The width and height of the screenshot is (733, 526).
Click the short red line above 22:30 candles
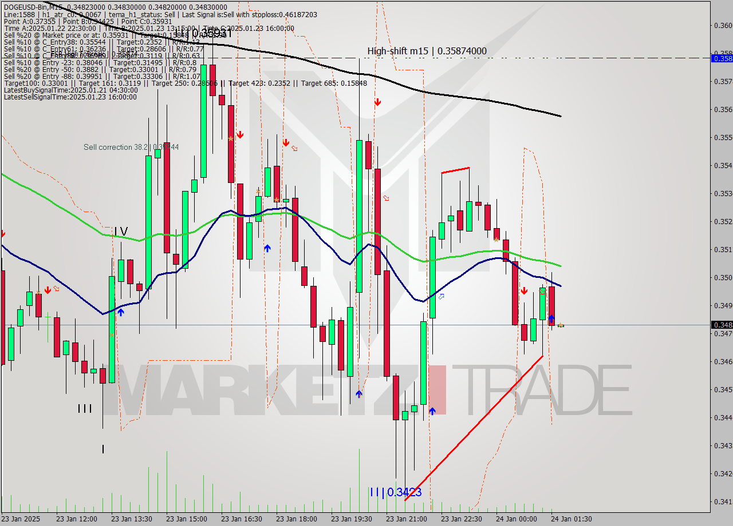click(455, 170)
